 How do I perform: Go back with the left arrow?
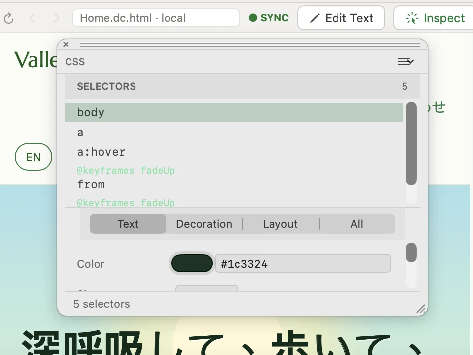pos(32,18)
